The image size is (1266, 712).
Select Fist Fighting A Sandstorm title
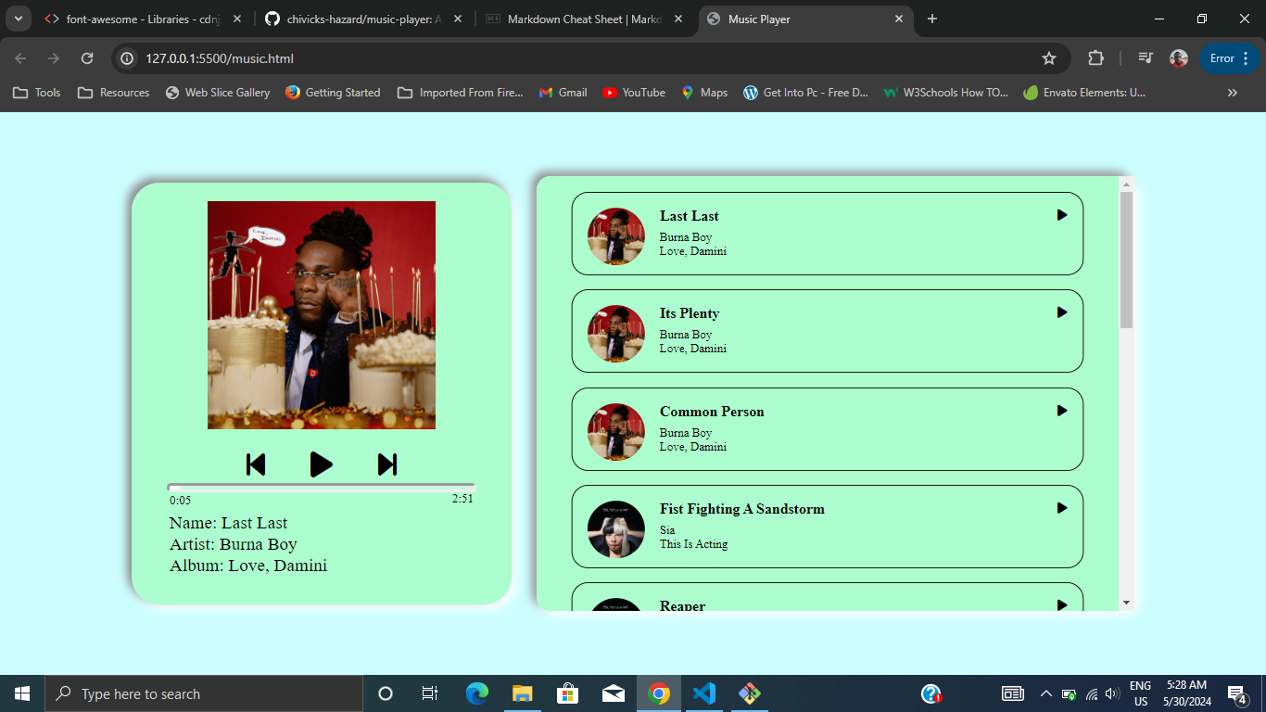(742, 509)
